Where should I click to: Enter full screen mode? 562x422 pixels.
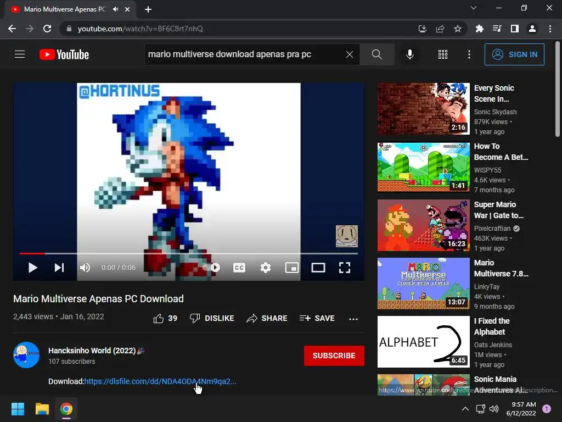345,268
